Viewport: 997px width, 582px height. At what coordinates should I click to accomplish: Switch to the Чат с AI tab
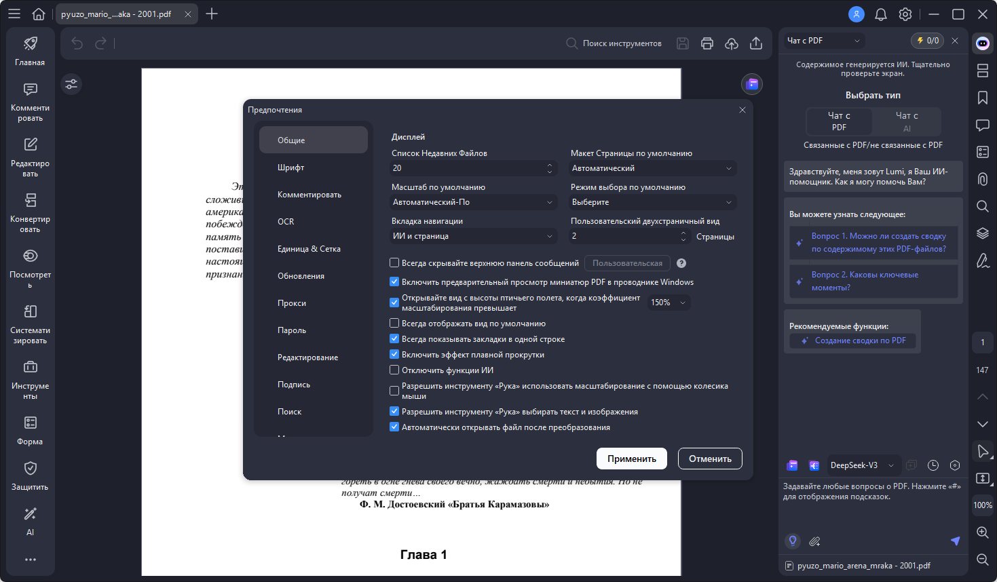click(x=906, y=121)
